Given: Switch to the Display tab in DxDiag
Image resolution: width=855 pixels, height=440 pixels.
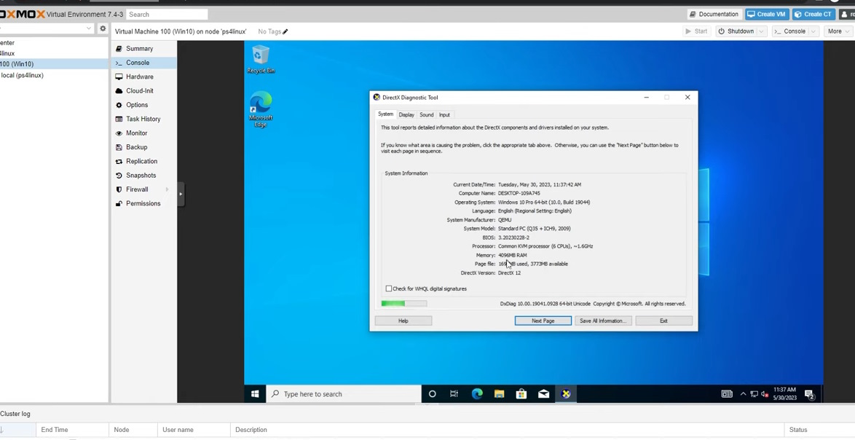Looking at the screenshot, I should click(406, 114).
